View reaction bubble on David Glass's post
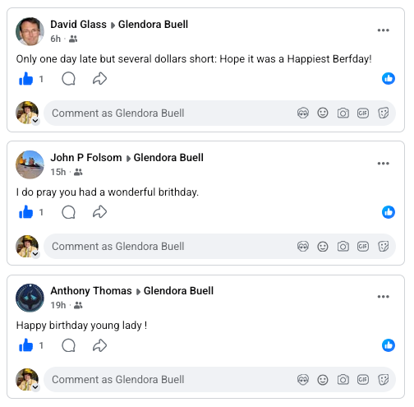Image resolution: width=414 pixels, height=407 pixels. tap(389, 79)
